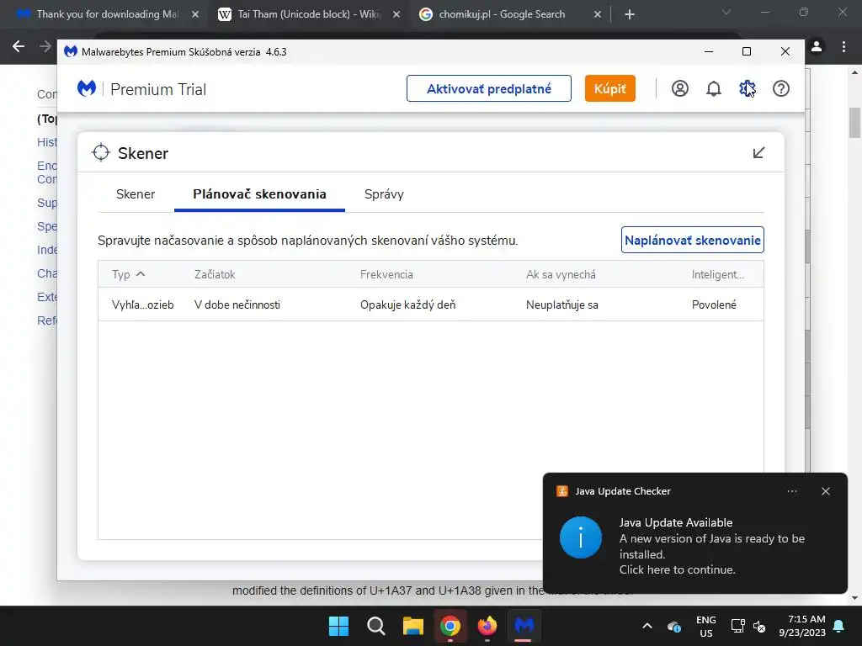Close the chomikuj.pl Google Search tab
The height and width of the screenshot is (646, 862).
click(x=598, y=14)
